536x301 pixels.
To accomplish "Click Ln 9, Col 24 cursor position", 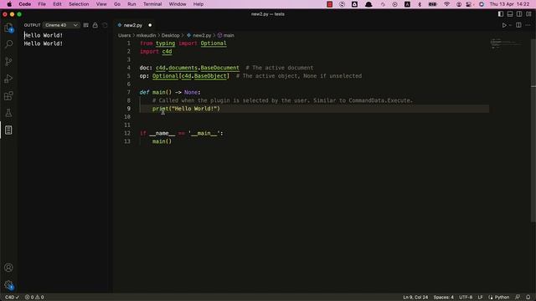I will coord(415,298).
